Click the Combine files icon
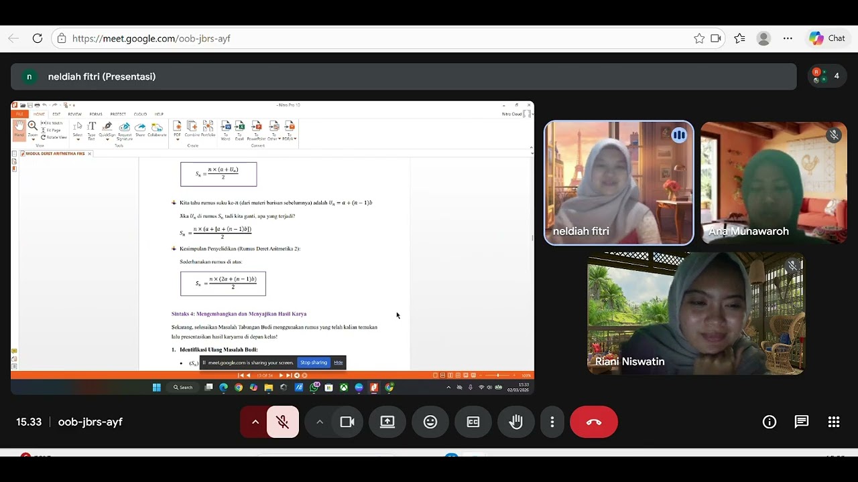This screenshot has height=482, width=858. click(192, 129)
